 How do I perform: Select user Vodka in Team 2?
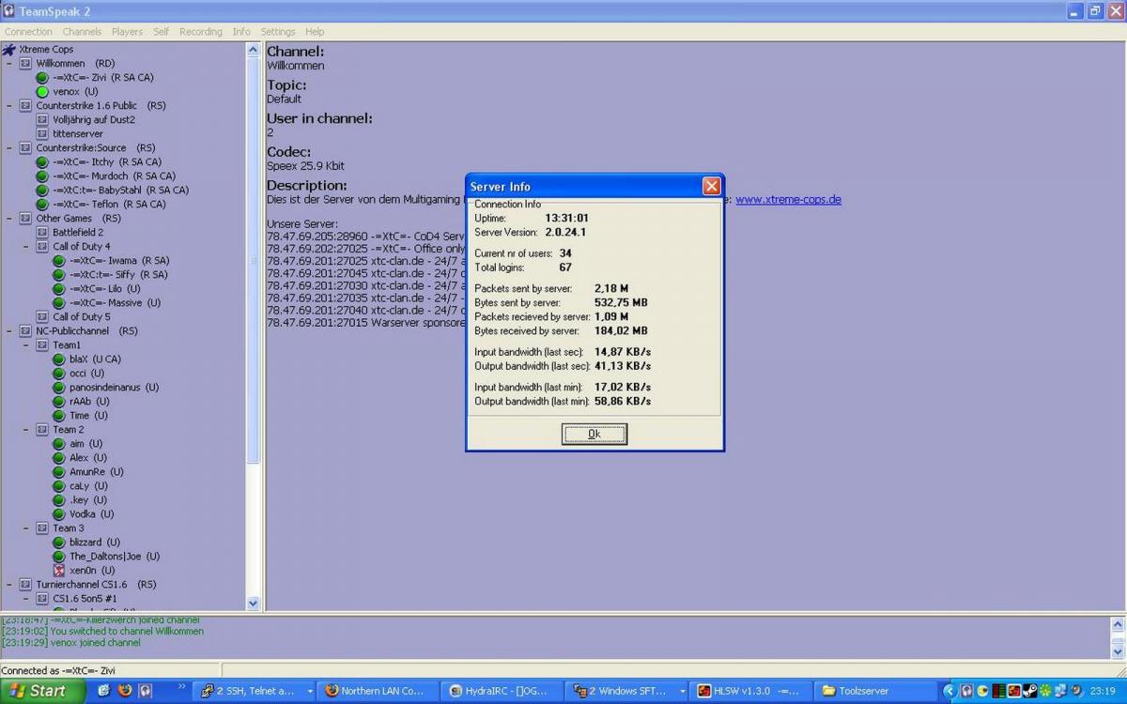pyautogui.click(x=91, y=513)
